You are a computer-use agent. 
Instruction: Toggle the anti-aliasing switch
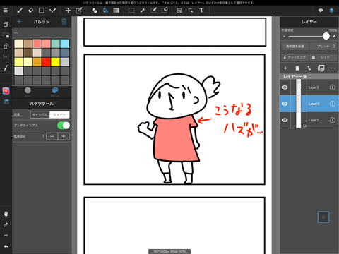pyautogui.click(x=64, y=126)
